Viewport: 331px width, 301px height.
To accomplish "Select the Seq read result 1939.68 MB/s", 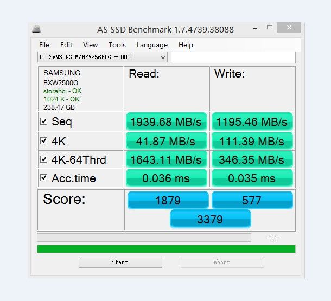I will [x=166, y=121].
